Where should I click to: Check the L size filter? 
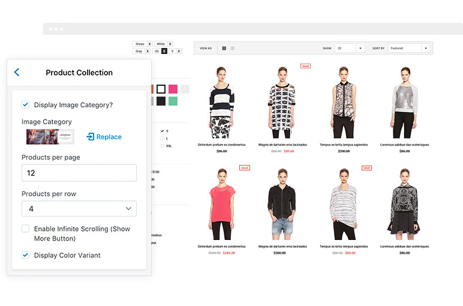click(x=162, y=138)
